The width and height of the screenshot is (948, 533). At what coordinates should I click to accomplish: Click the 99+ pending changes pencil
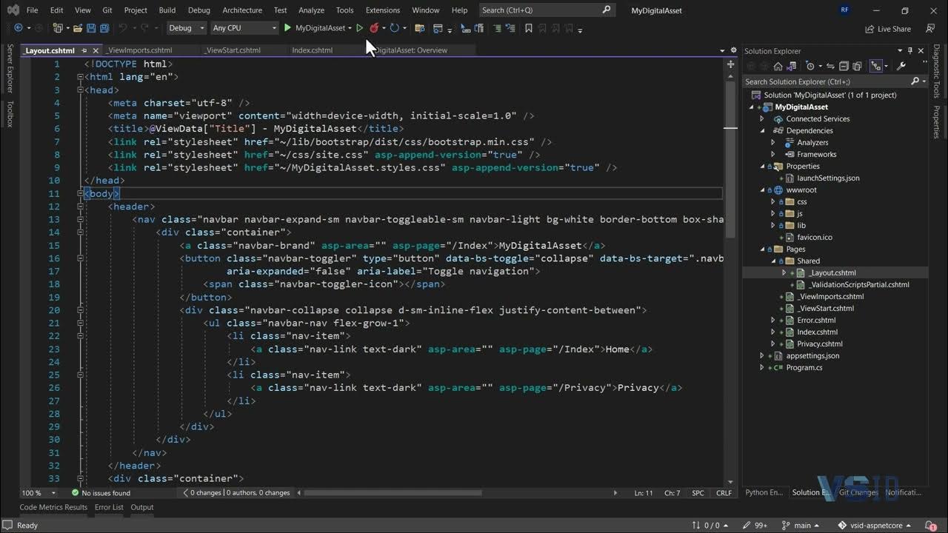click(755, 525)
